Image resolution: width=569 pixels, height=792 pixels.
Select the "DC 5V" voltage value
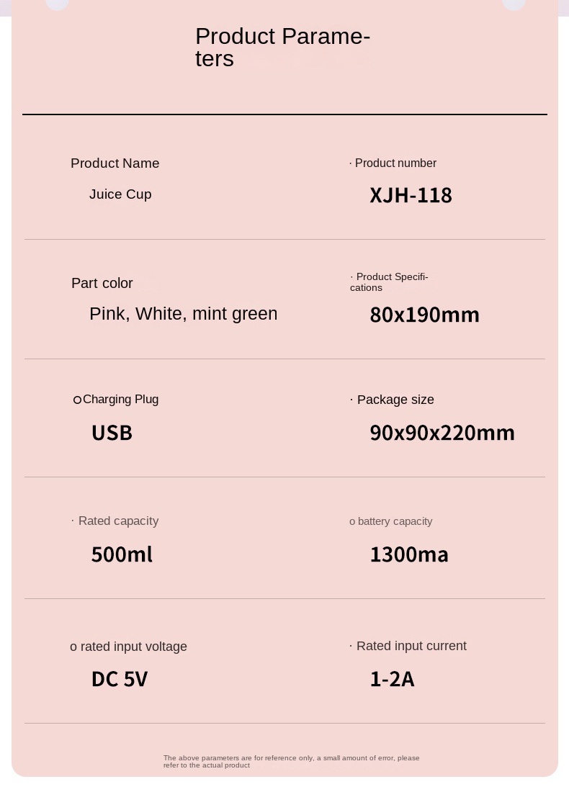tap(120, 679)
